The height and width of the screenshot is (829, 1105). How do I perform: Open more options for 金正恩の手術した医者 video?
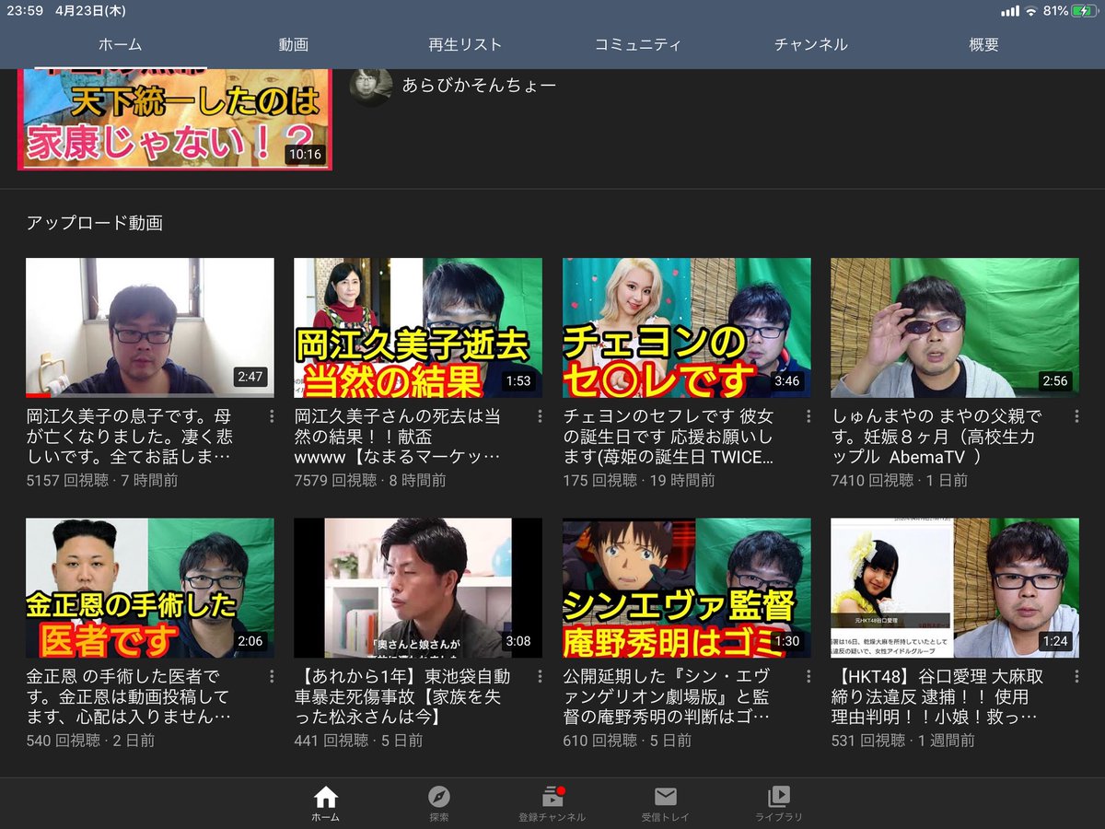272,676
